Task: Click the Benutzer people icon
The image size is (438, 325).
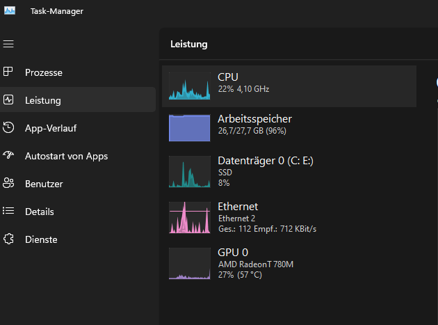Action: pyautogui.click(x=8, y=184)
